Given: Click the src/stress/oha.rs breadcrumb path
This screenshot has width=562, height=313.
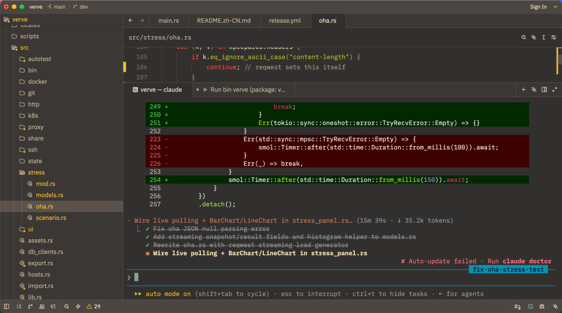Looking at the screenshot, I should tap(160, 37).
